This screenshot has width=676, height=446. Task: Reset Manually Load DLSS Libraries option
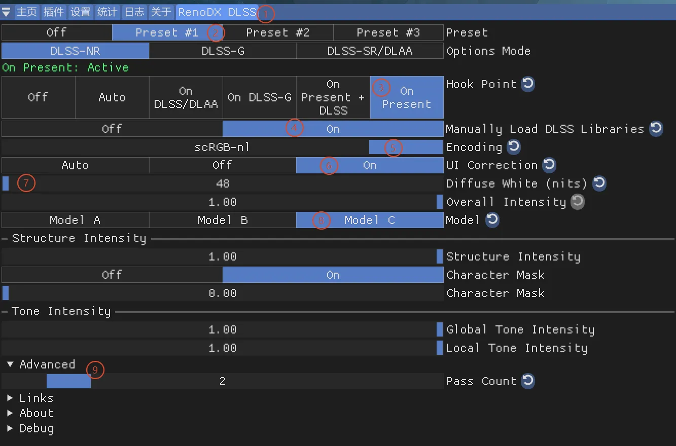(x=656, y=129)
